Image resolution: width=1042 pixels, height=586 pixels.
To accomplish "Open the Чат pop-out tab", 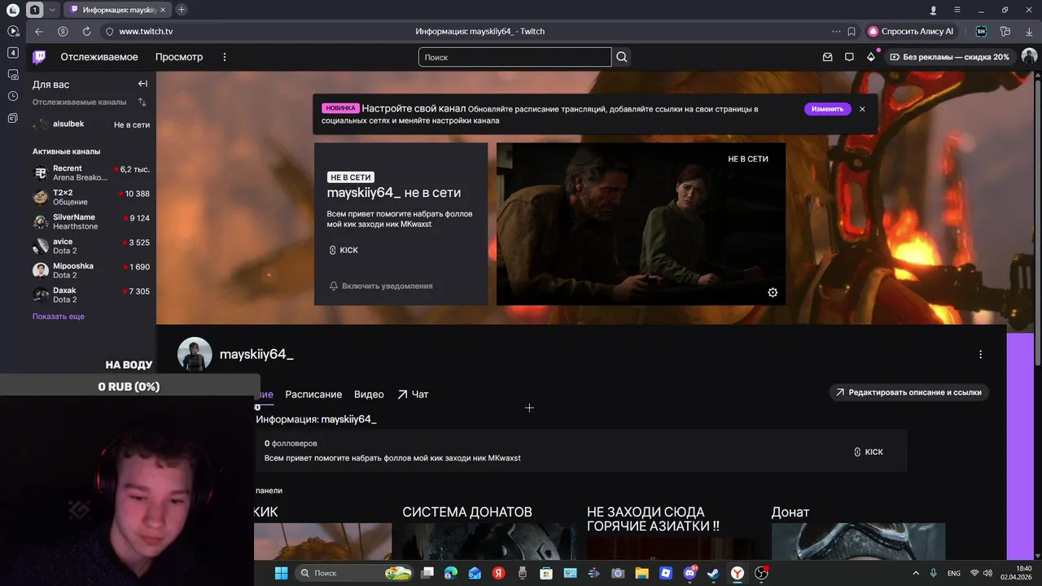I will [x=413, y=394].
